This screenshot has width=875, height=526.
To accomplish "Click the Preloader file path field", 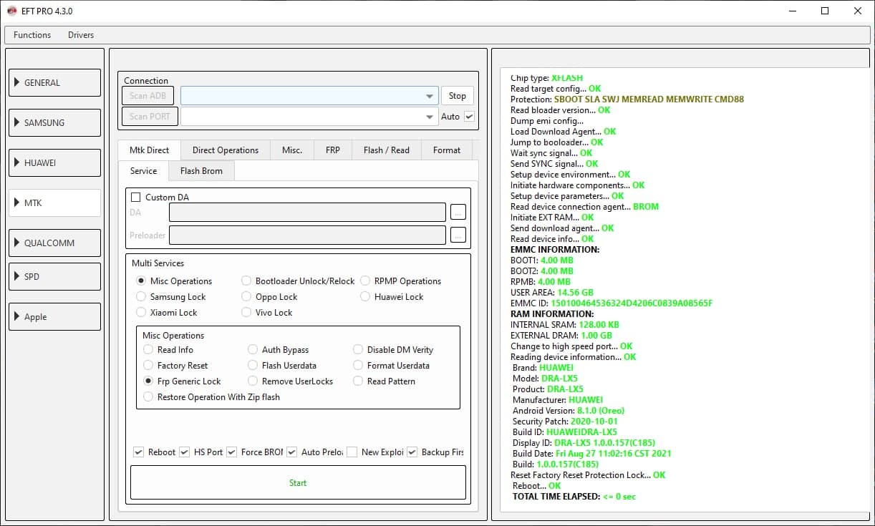I will (307, 235).
